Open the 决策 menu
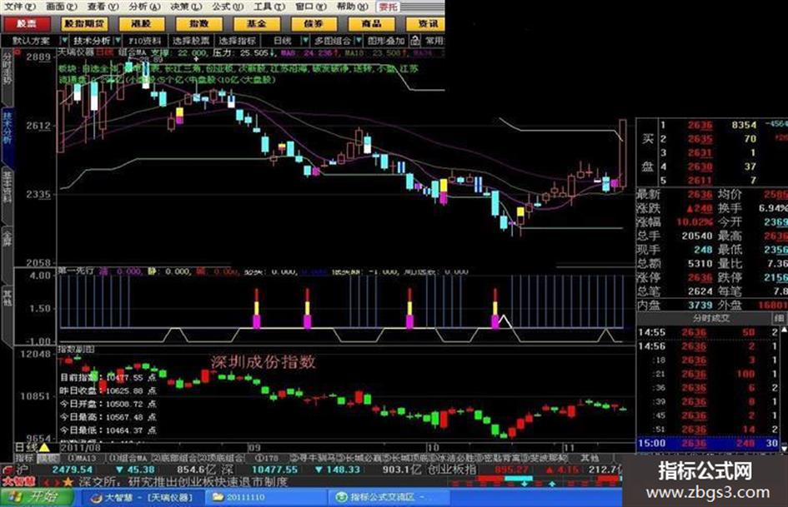The height and width of the screenshot is (507, 788). click(x=185, y=7)
